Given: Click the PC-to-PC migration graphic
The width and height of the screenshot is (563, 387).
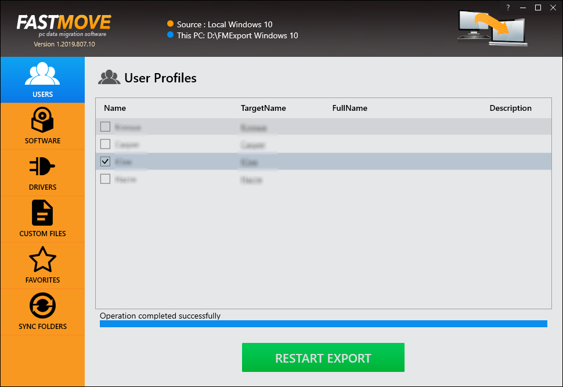Looking at the screenshot, I should [x=492, y=28].
